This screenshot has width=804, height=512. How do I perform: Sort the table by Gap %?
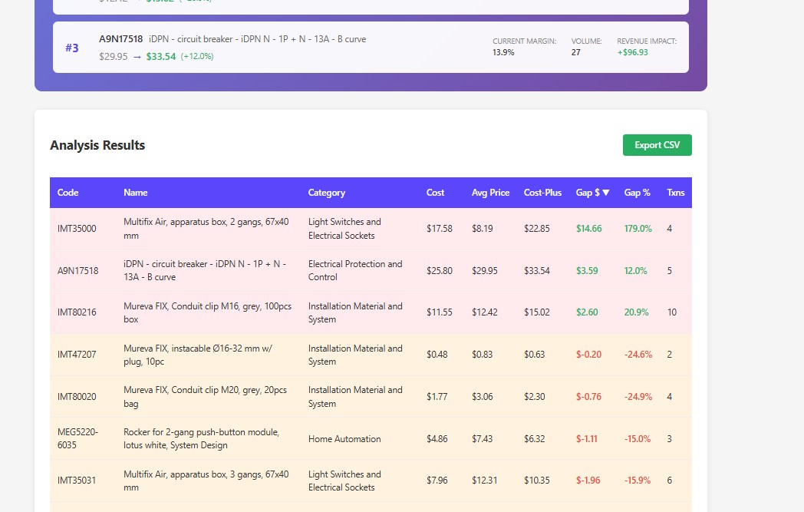pos(637,193)
